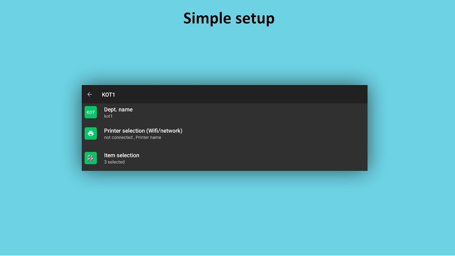Click the 'Simple setup' heading
Screen dimensions: 455x256
coord(229,18)
